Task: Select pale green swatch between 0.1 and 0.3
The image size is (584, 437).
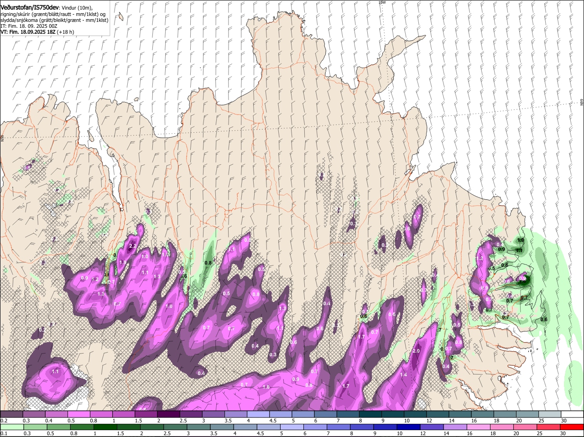Action: pos(12,427)
